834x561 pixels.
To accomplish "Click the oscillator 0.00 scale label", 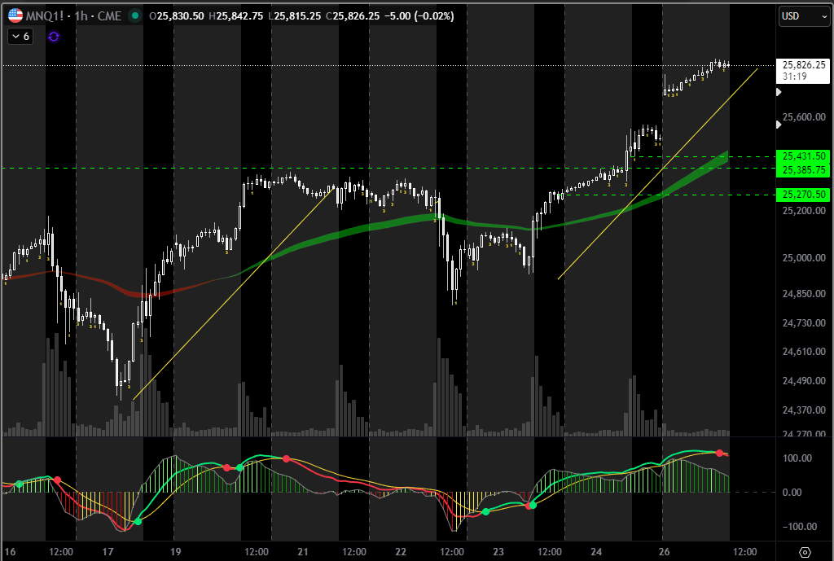I will (x=792, y=493).
